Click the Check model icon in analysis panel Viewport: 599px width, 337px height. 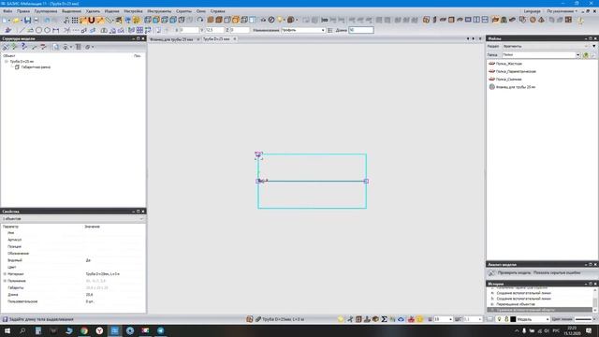[x=491, y=272]
